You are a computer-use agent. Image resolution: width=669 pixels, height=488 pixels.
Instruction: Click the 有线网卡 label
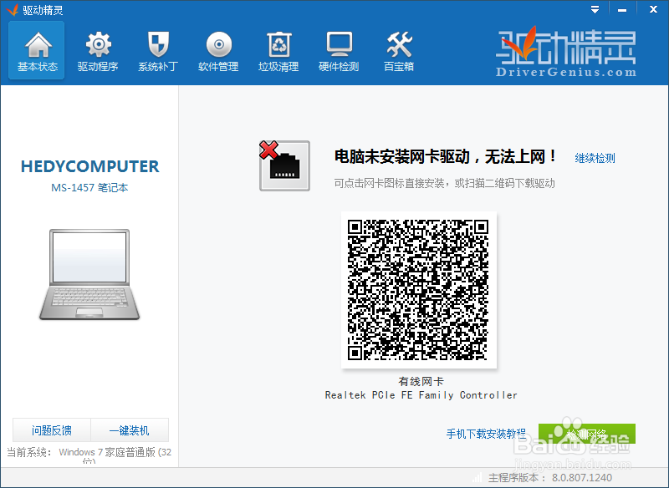click(x=421, y=381)
